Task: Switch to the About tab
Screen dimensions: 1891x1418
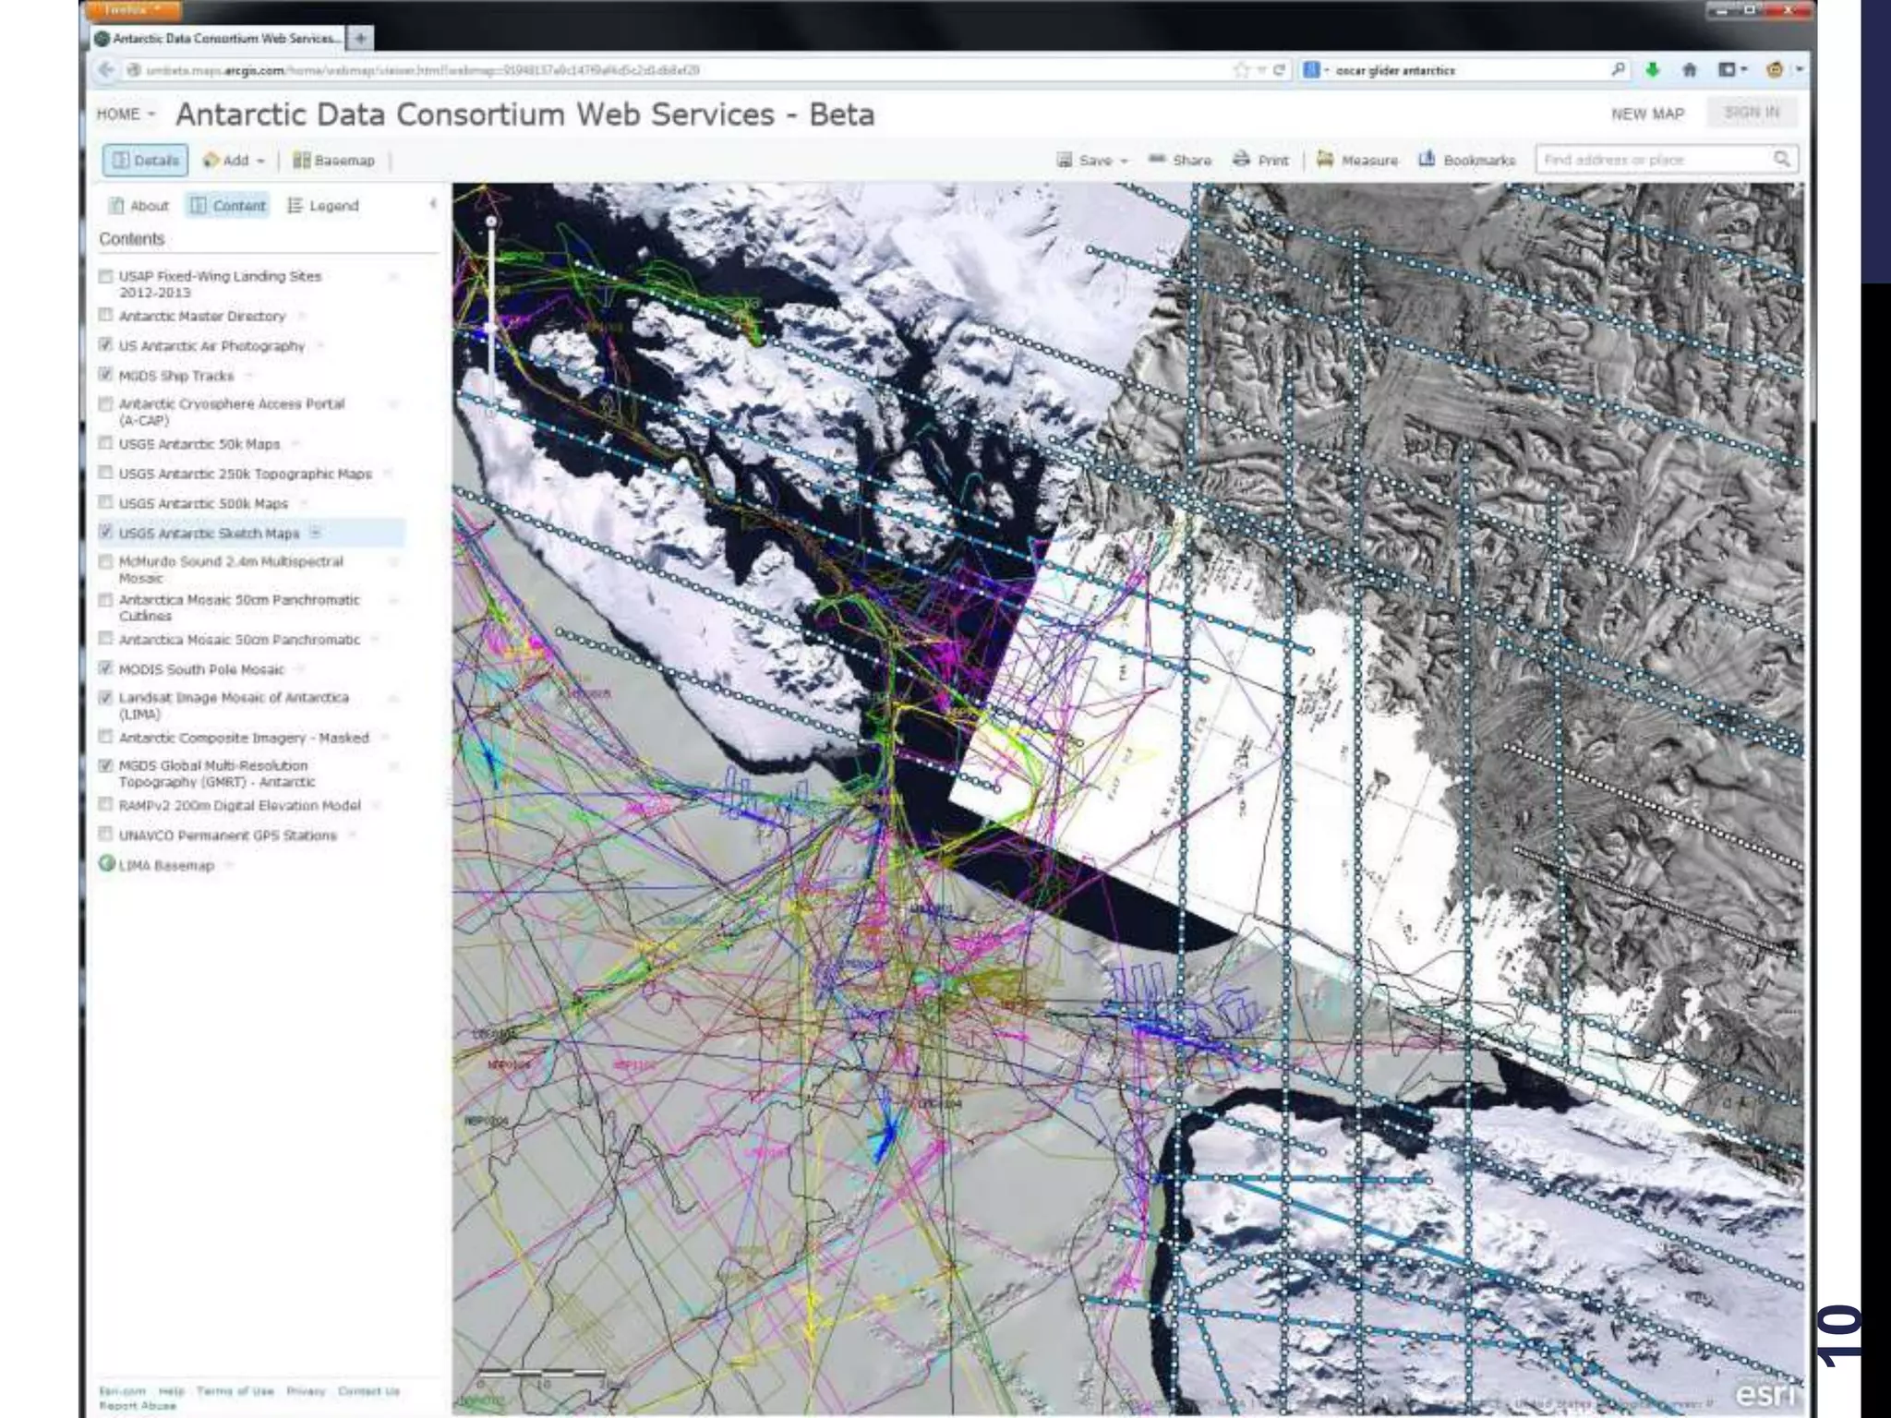Action: click(139, 206)
